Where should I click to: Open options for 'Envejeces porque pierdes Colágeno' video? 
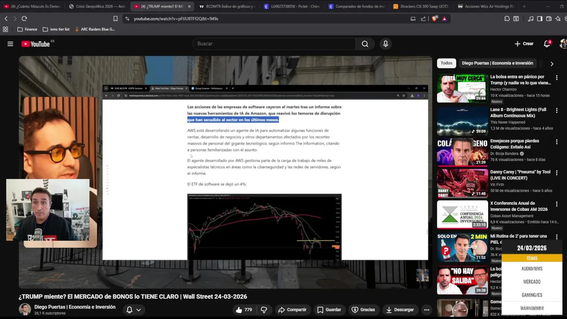(556, 142)
